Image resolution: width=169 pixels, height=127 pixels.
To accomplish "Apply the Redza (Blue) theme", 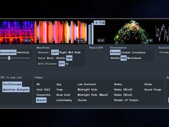I will pos(123,95).
